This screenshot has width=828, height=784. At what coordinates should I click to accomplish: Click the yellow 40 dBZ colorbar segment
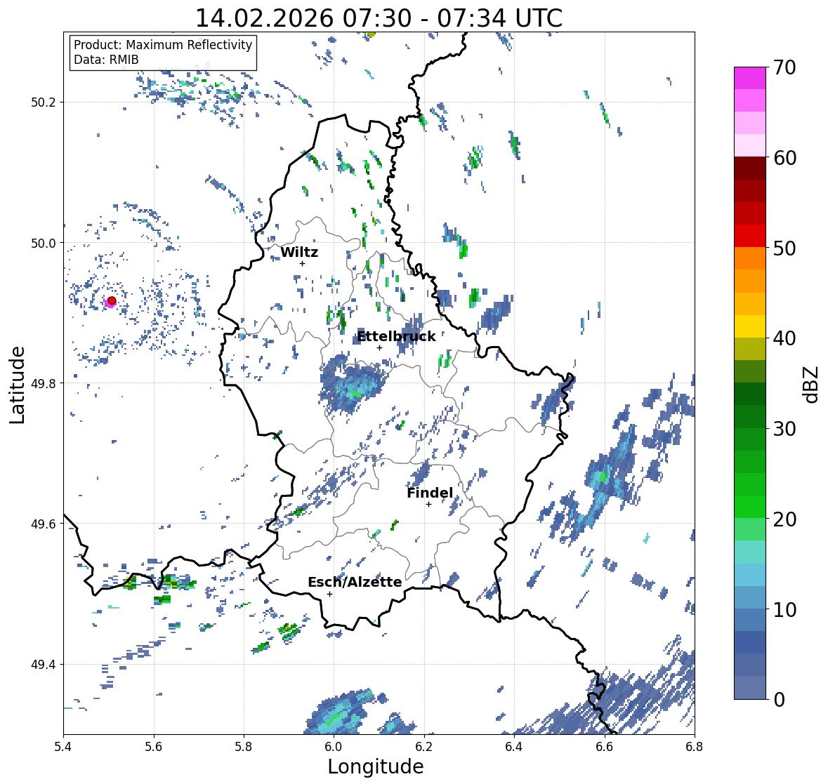pyautogui.click(x=750, y=326)
